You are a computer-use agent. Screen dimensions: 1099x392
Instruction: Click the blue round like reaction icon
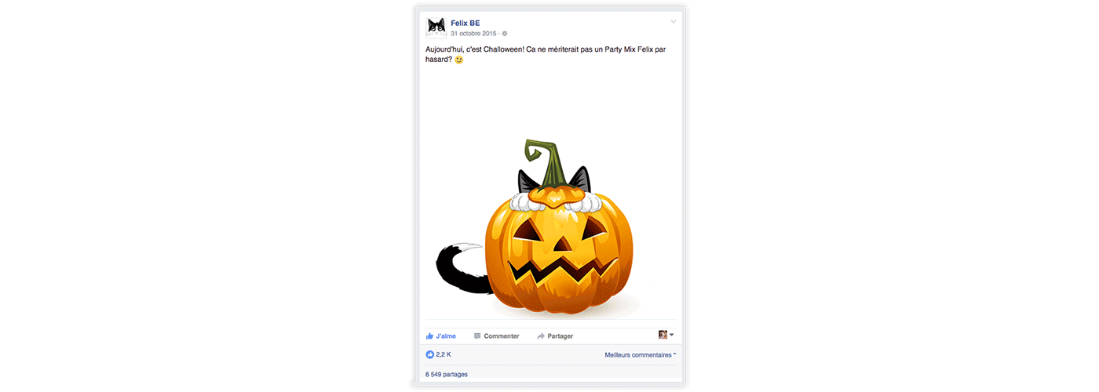pos(429,354)
